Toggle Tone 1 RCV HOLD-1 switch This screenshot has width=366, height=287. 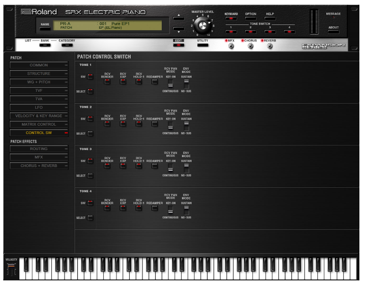click(139, 82)
